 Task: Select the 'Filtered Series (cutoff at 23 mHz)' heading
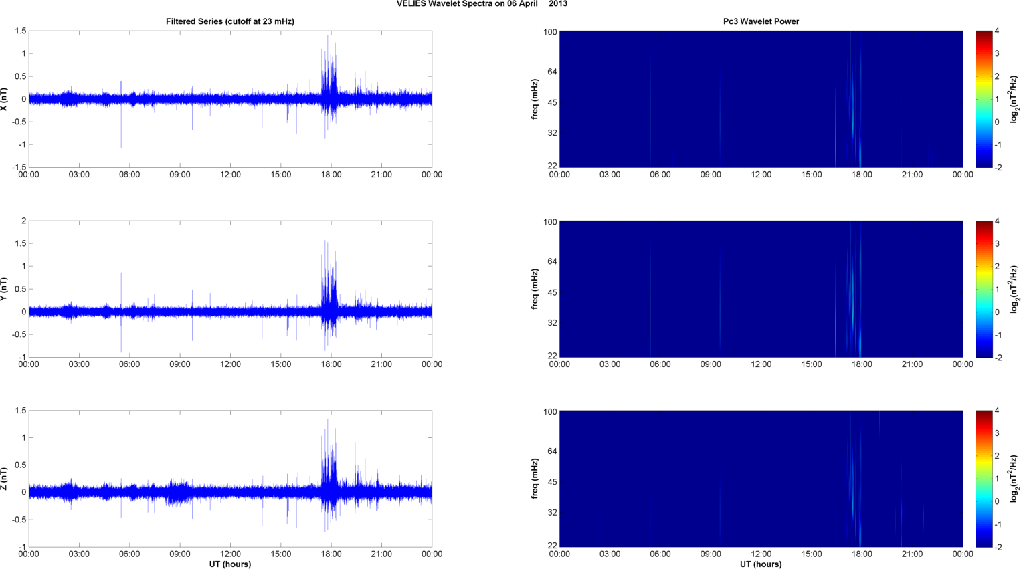click(x=230, y=21)
